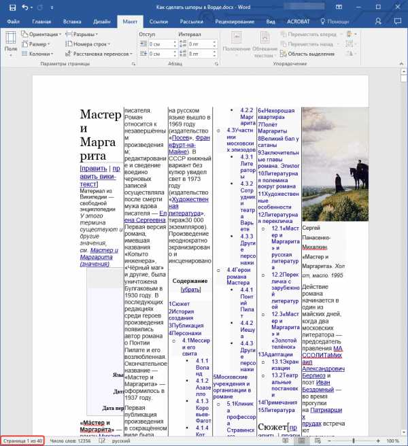
Task: Click the Обтекание текстом wrap button
Action: click(x=265, y=44)
